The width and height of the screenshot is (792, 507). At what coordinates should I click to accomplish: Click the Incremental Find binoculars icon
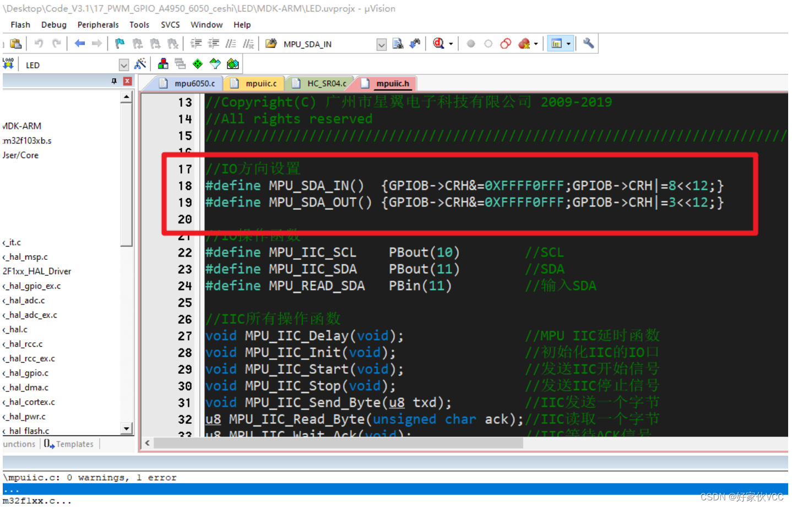(415, 43)
